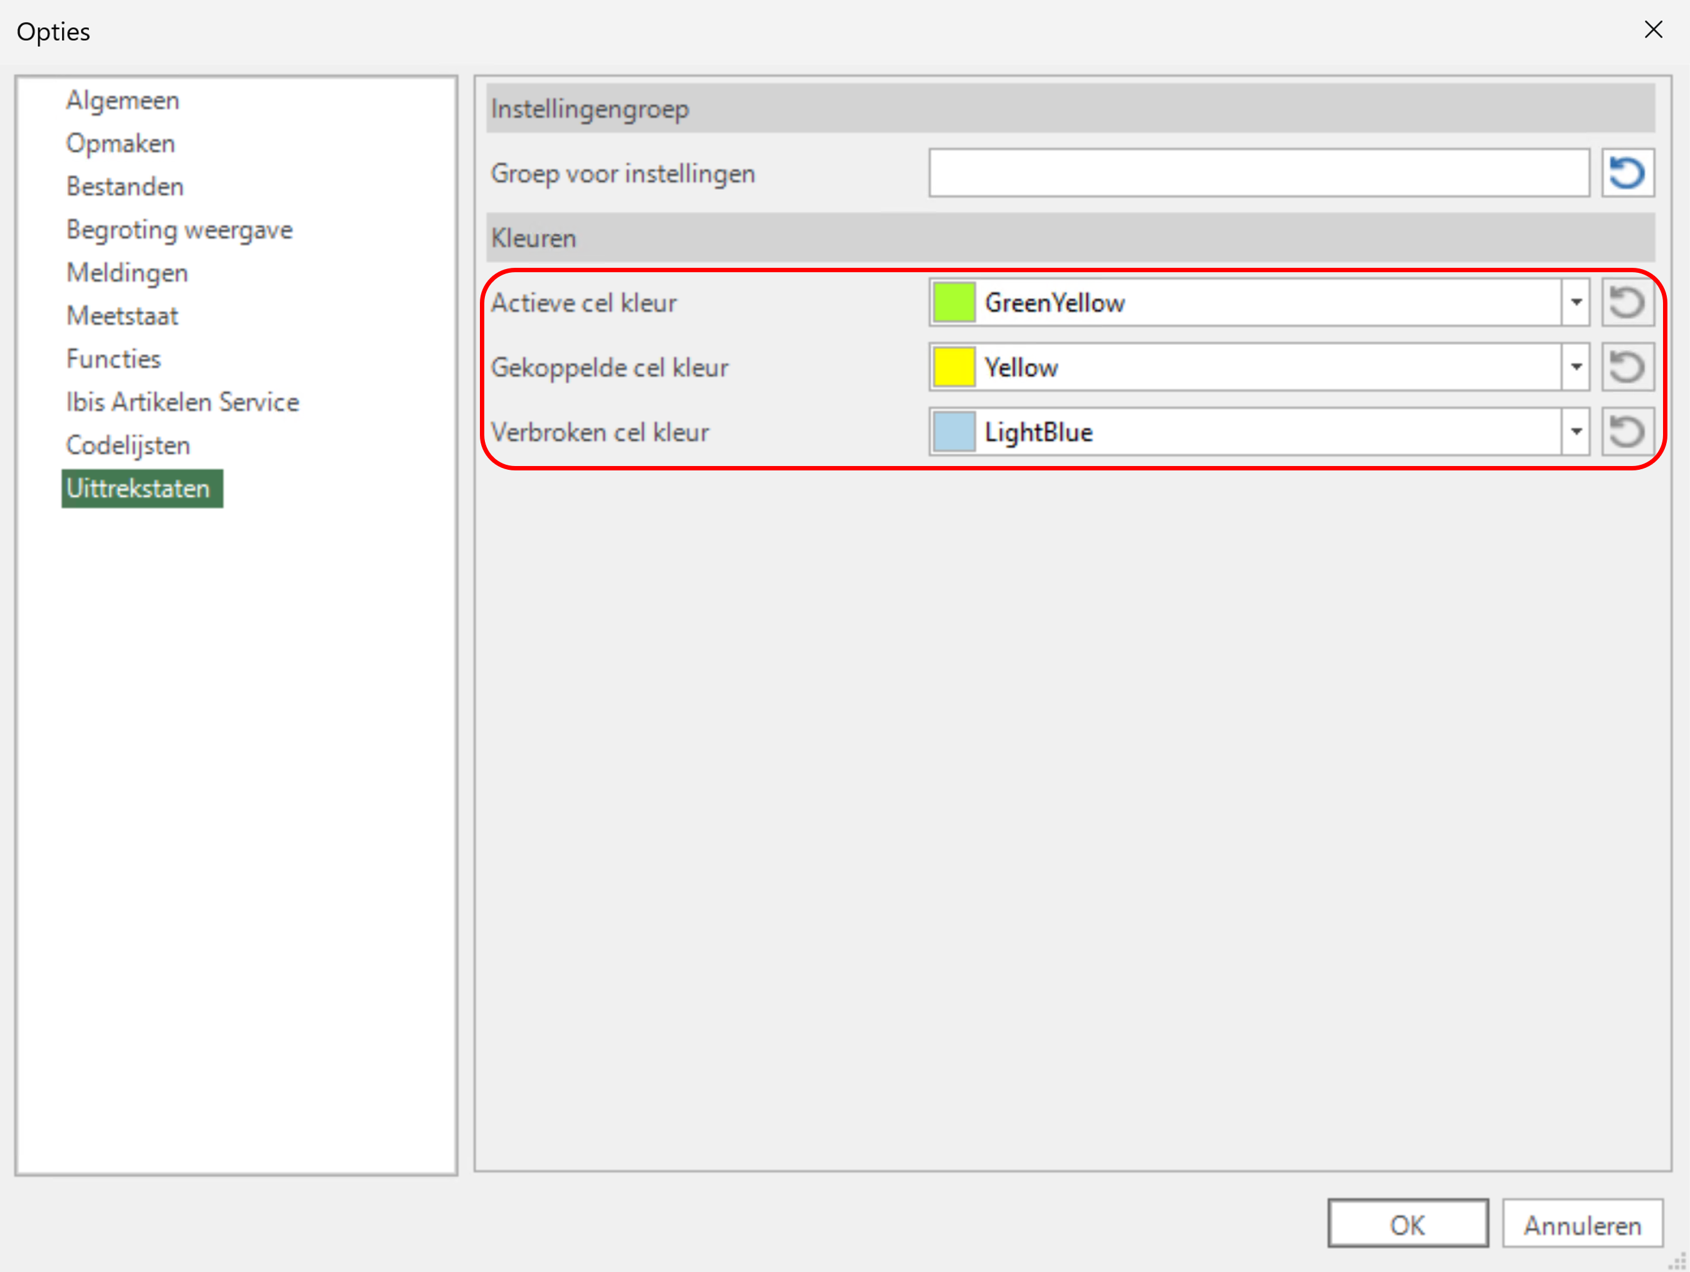Image resolution: width=1690 pixels, height=1272 pixels.
Task: Focus the Groep voor instellingen text field
Action: (1258, 172)
